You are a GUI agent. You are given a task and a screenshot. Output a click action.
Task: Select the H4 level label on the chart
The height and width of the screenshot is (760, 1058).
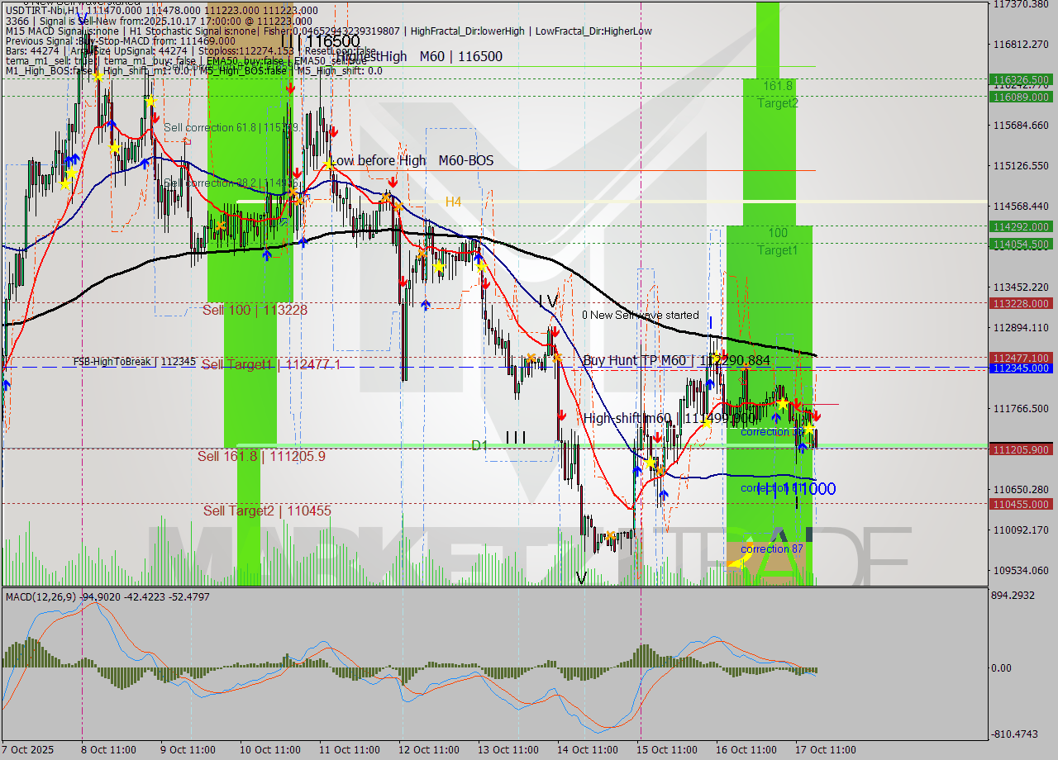pyautogui.click(x=453, y=201)
